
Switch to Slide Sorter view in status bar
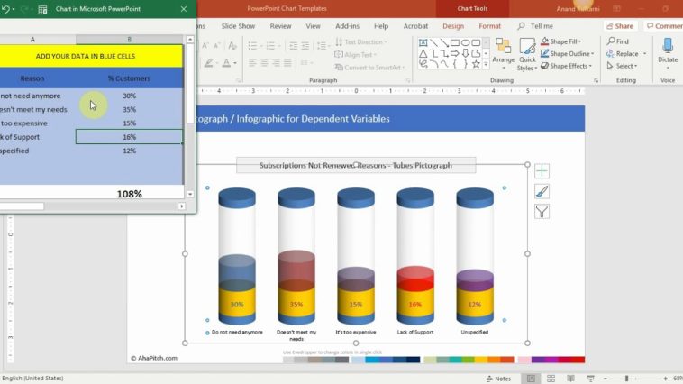[550, 379]
